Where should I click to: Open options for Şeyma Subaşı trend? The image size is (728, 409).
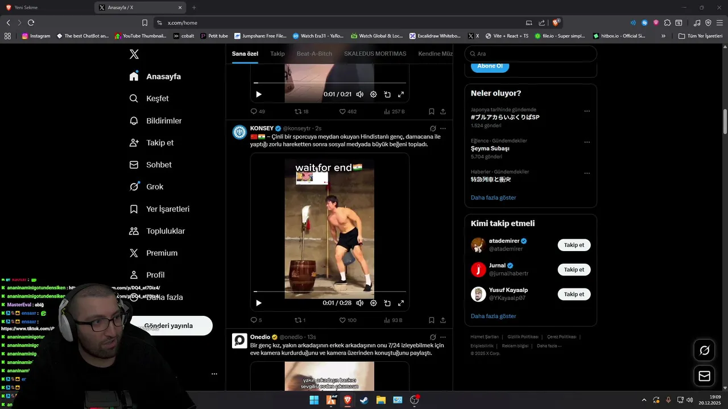point(587,142)
